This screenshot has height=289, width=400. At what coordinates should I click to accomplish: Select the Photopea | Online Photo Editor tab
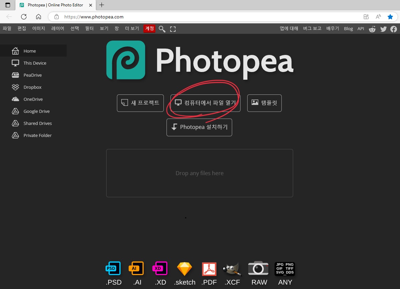(56, 5)
